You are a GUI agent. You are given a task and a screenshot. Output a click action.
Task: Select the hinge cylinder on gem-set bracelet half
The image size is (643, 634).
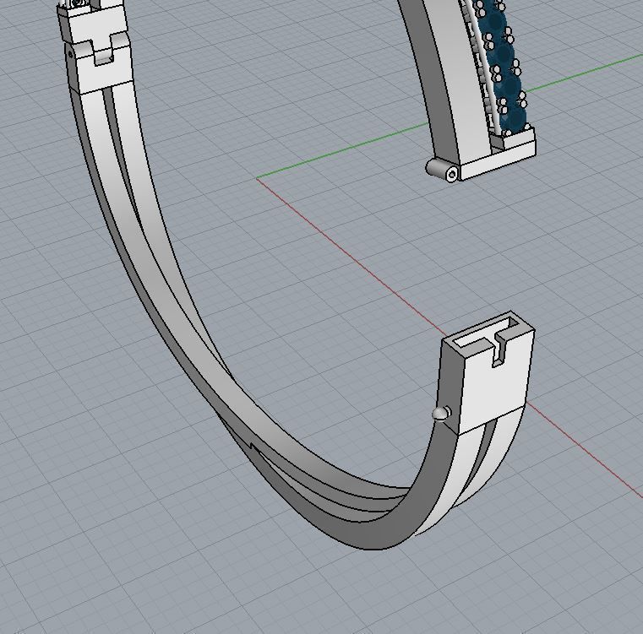click(442, 170)
